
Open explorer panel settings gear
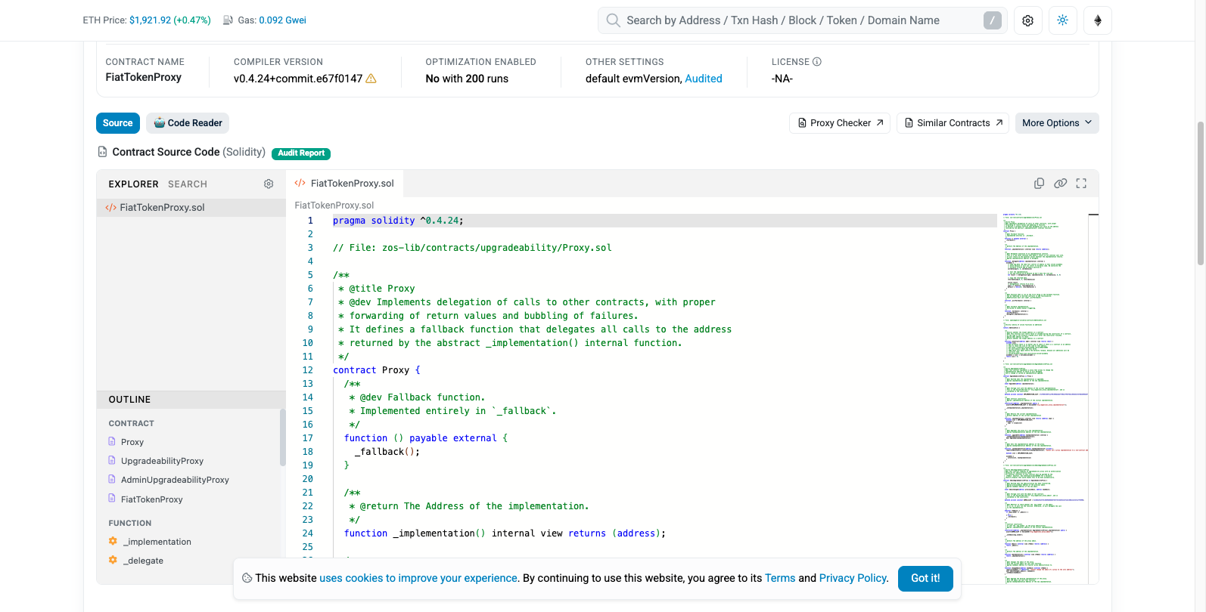coord(269,184)
